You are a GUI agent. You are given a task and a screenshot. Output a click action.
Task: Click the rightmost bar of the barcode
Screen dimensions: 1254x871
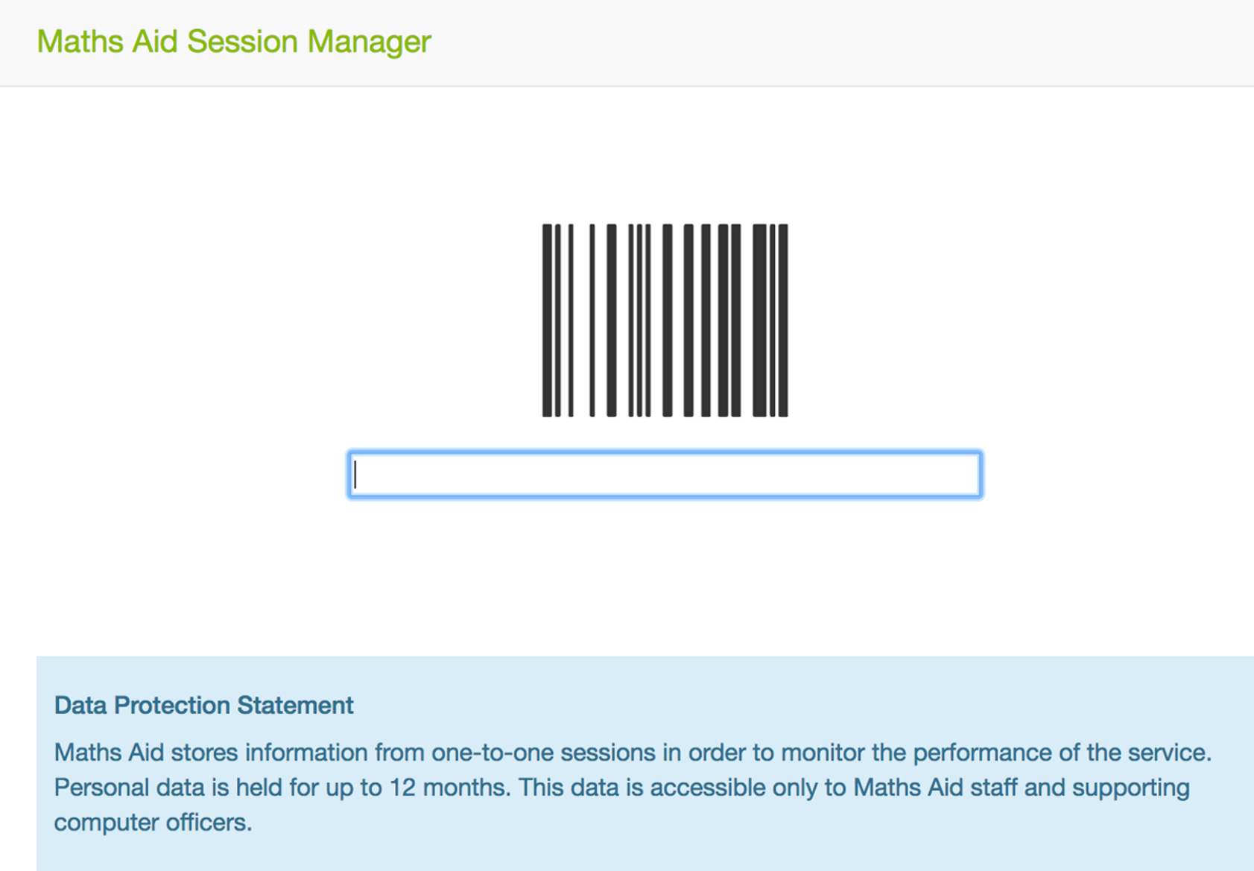point(783,320)
